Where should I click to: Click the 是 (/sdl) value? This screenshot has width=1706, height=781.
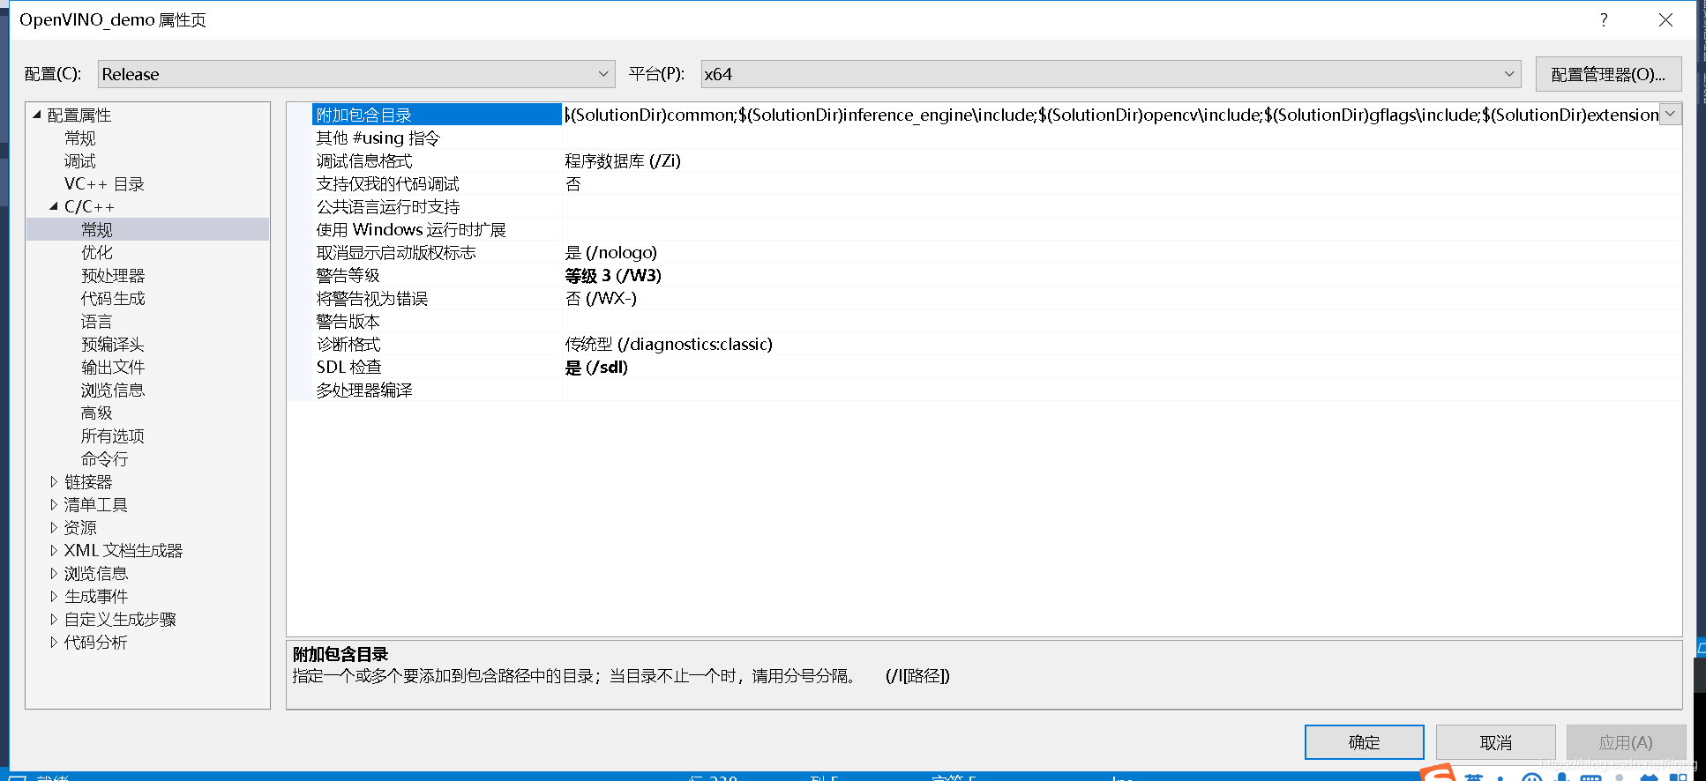(596, 367)
